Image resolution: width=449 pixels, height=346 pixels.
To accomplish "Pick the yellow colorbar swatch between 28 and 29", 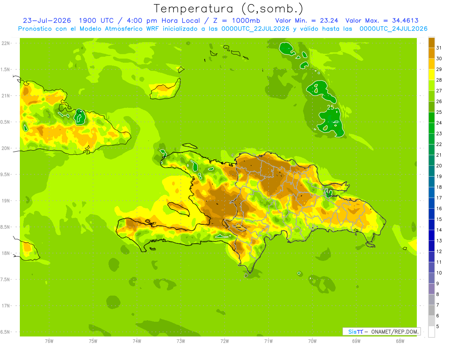I will click(x=431, y=75).
